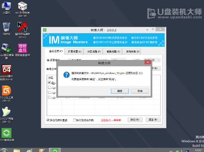
Task: Cancel the restore confirmation dialog
Action: tap(140, 91)
